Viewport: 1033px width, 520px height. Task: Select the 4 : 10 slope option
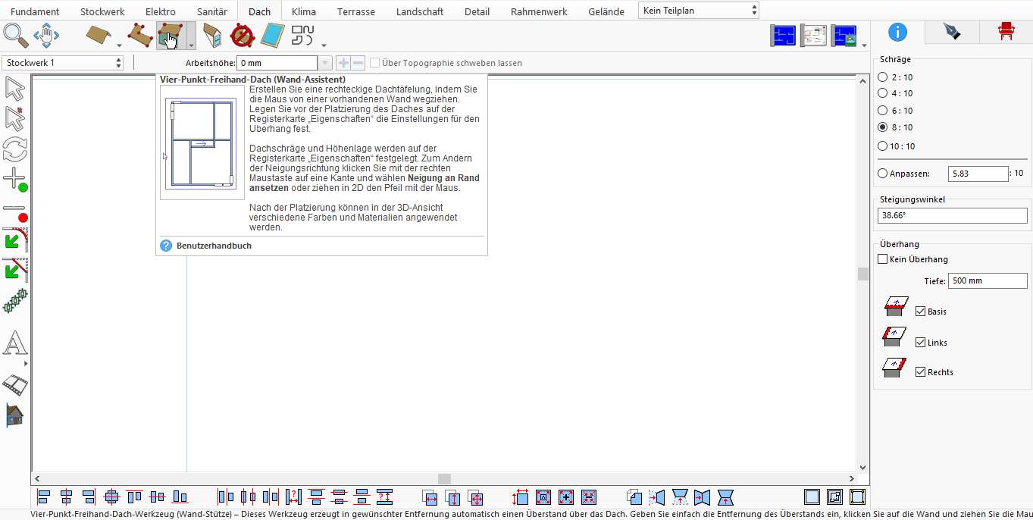click(x=882, y=93)
